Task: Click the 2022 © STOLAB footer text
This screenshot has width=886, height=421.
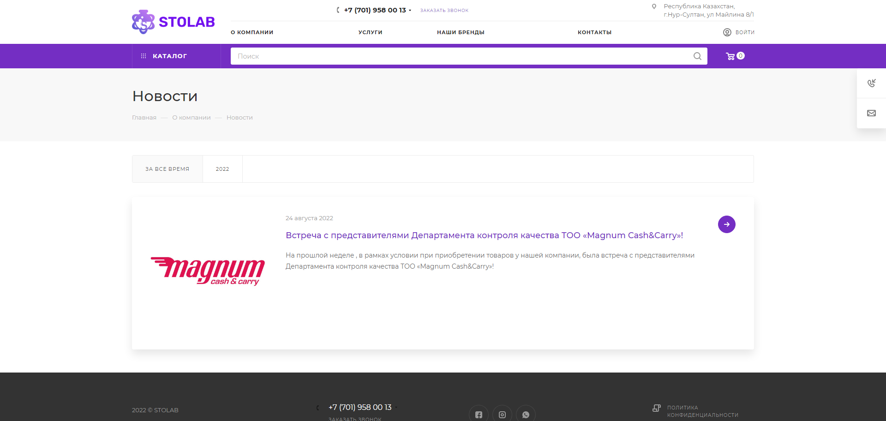Action: [x=155, y=410]
